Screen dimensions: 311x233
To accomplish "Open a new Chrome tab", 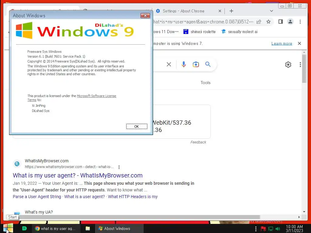I will (231, 11).
